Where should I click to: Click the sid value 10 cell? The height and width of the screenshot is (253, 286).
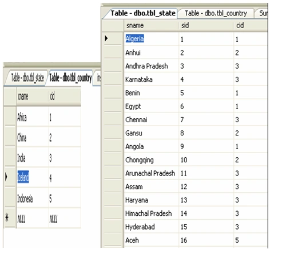(x=206, y=159)
